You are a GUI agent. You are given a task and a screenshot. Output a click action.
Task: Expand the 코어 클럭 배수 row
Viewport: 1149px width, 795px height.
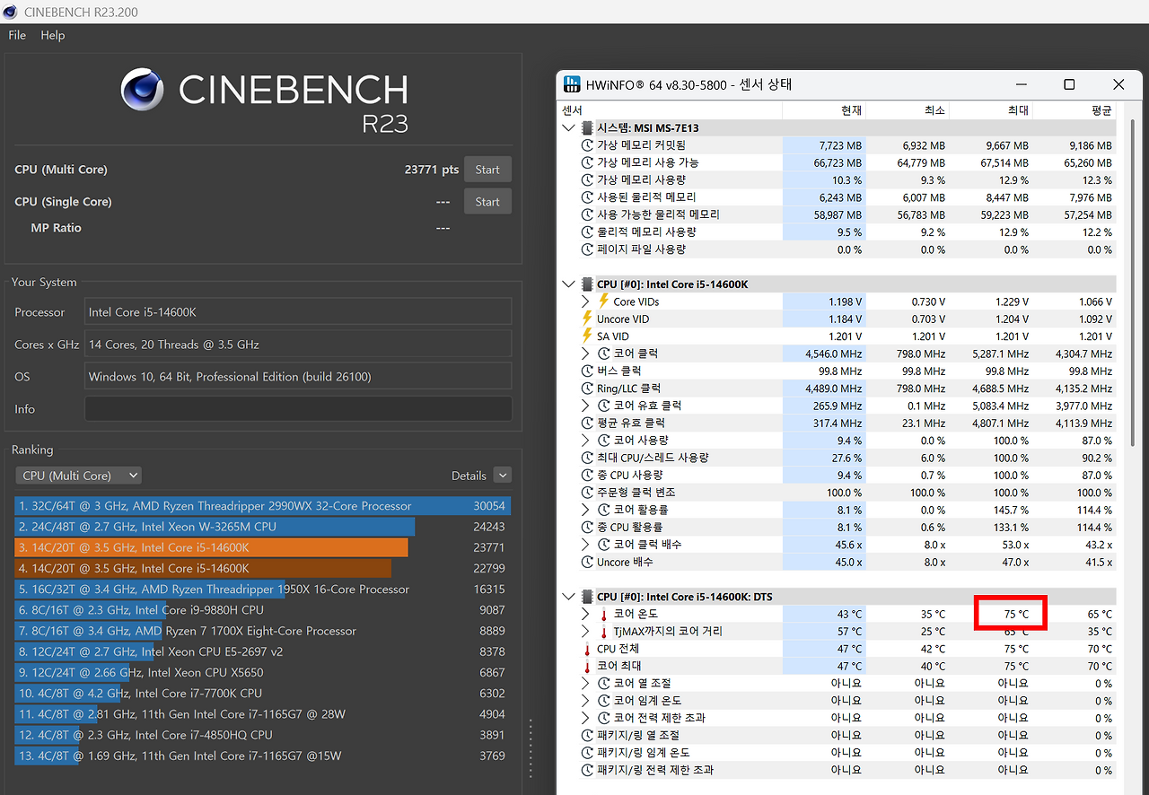pos(586,545)
